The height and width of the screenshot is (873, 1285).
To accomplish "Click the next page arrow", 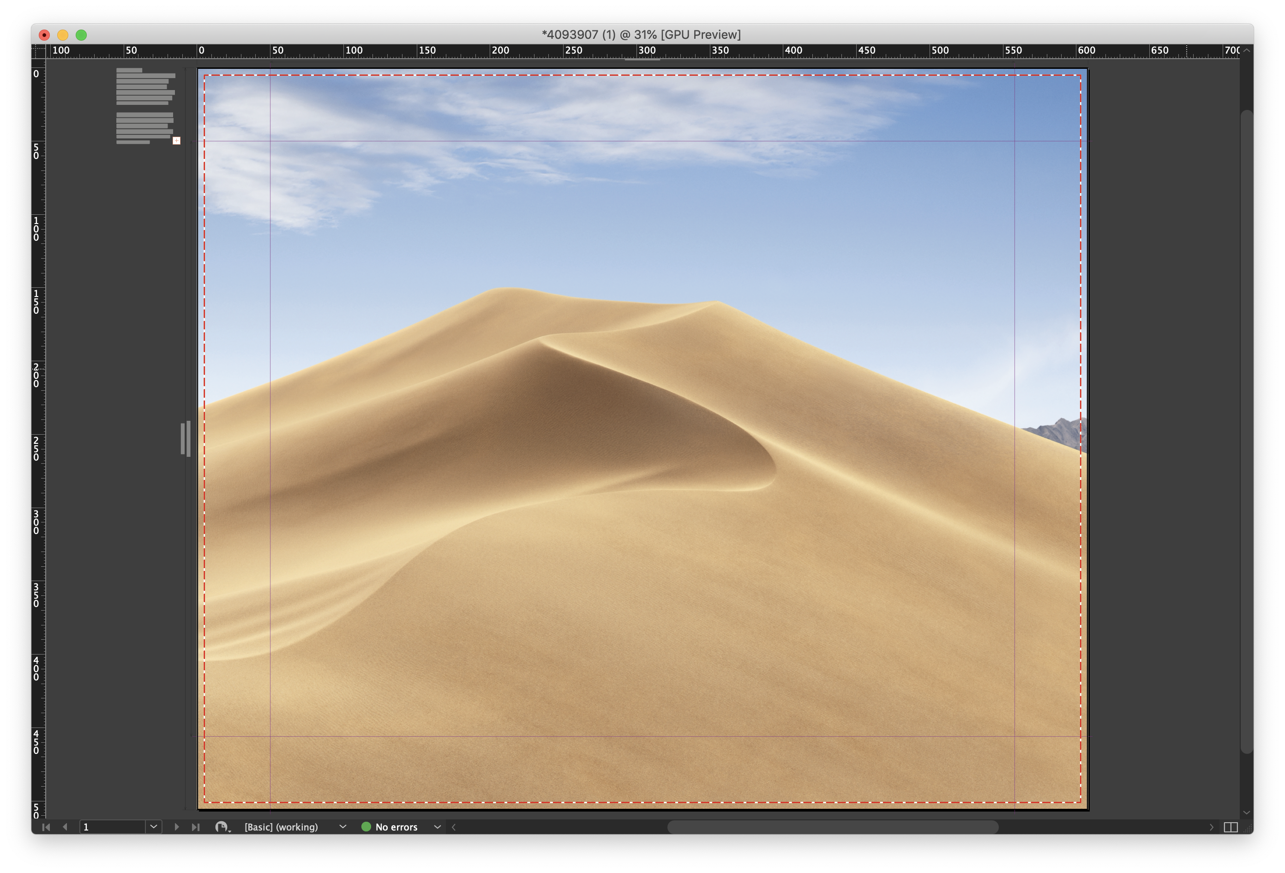I will click(176, 826).
